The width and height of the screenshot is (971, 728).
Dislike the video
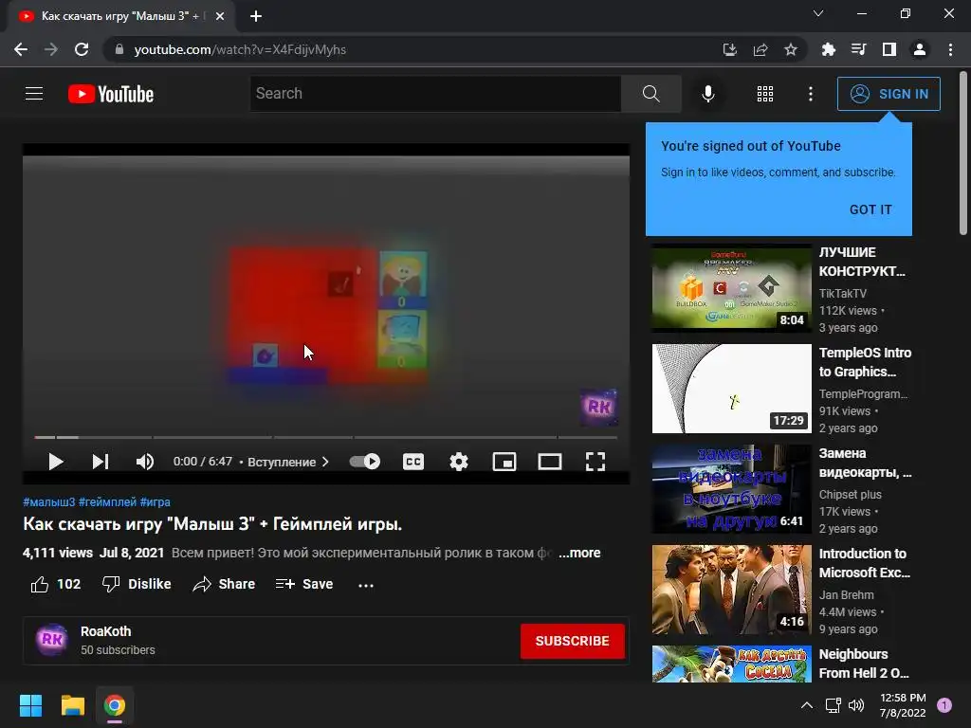coord(137,584)
